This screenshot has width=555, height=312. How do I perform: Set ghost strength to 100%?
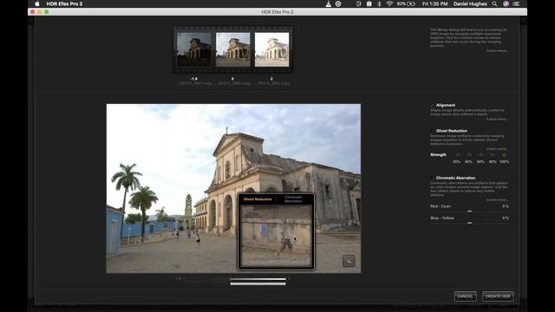[504, 155]
